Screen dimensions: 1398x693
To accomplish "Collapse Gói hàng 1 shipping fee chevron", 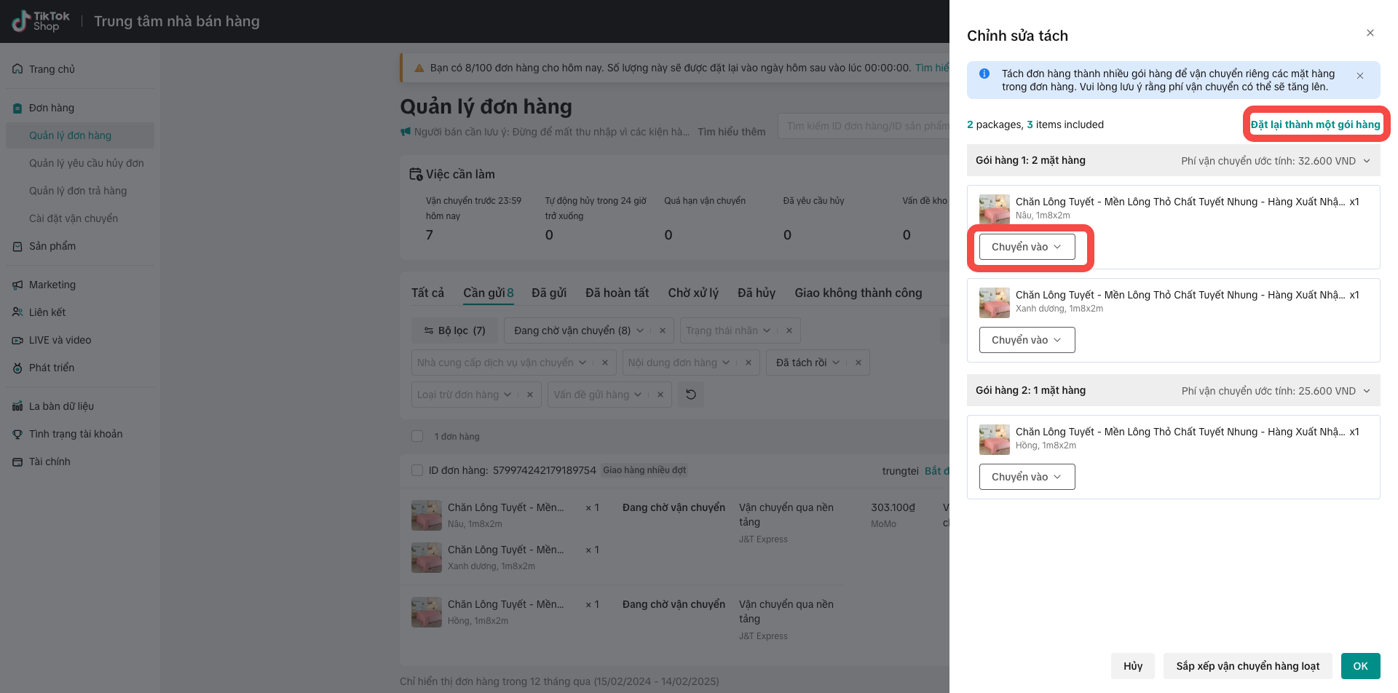I will (x=1367, y=161).
